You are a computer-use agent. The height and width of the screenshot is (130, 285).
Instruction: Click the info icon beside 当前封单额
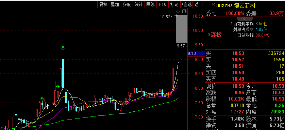[x=232, y=23]
